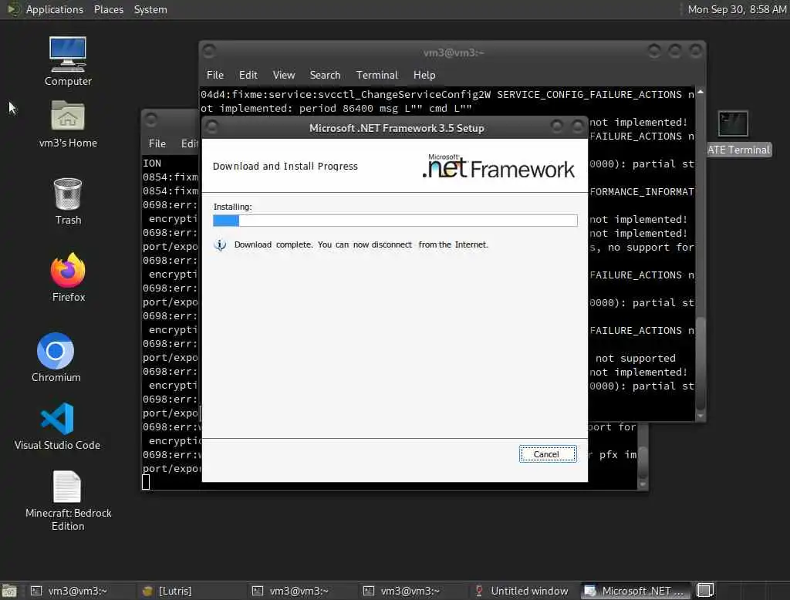Open View menu in the front terminal
This screenshot has width=790, height=600.
click(x=284, y=75)
